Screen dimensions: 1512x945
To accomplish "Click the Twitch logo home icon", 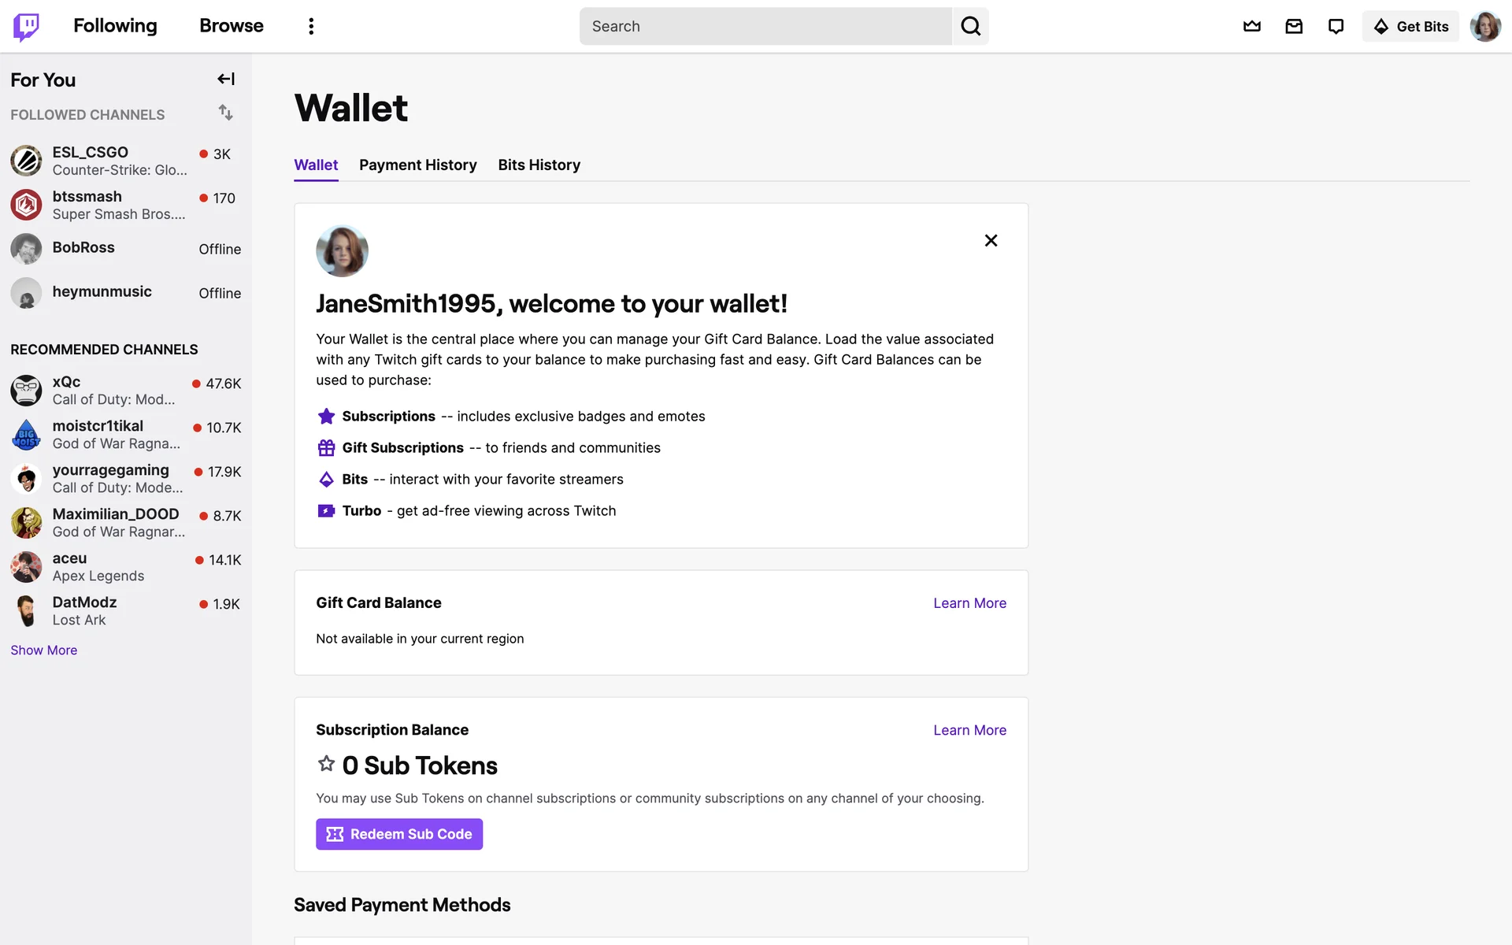I will [x=26, y=27].
